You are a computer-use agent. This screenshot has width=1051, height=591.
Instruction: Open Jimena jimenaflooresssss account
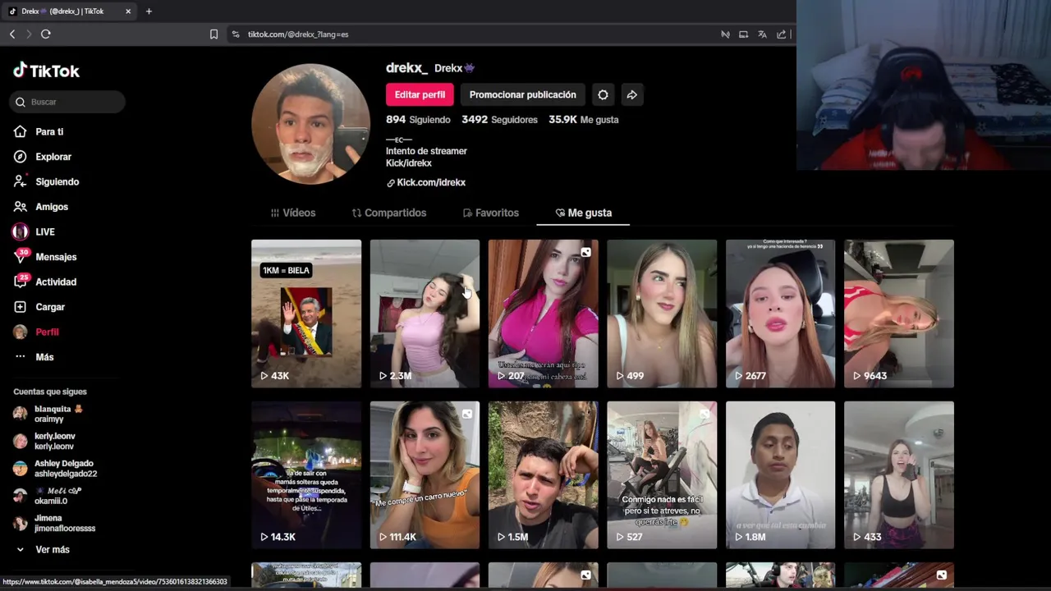(x=54, y=523)
